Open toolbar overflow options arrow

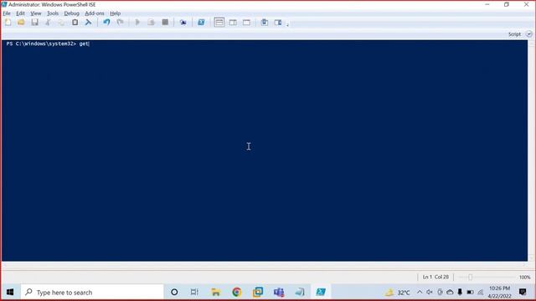coord(287,24)
